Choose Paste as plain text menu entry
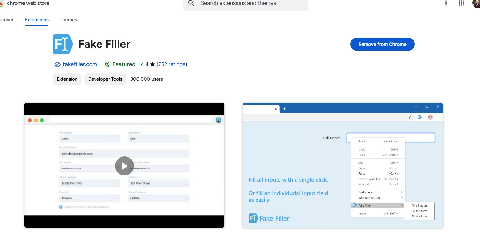 pos(378,179)
